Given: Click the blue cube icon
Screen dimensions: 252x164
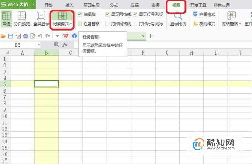Looking at the screenshot, I should pos(74,36).
